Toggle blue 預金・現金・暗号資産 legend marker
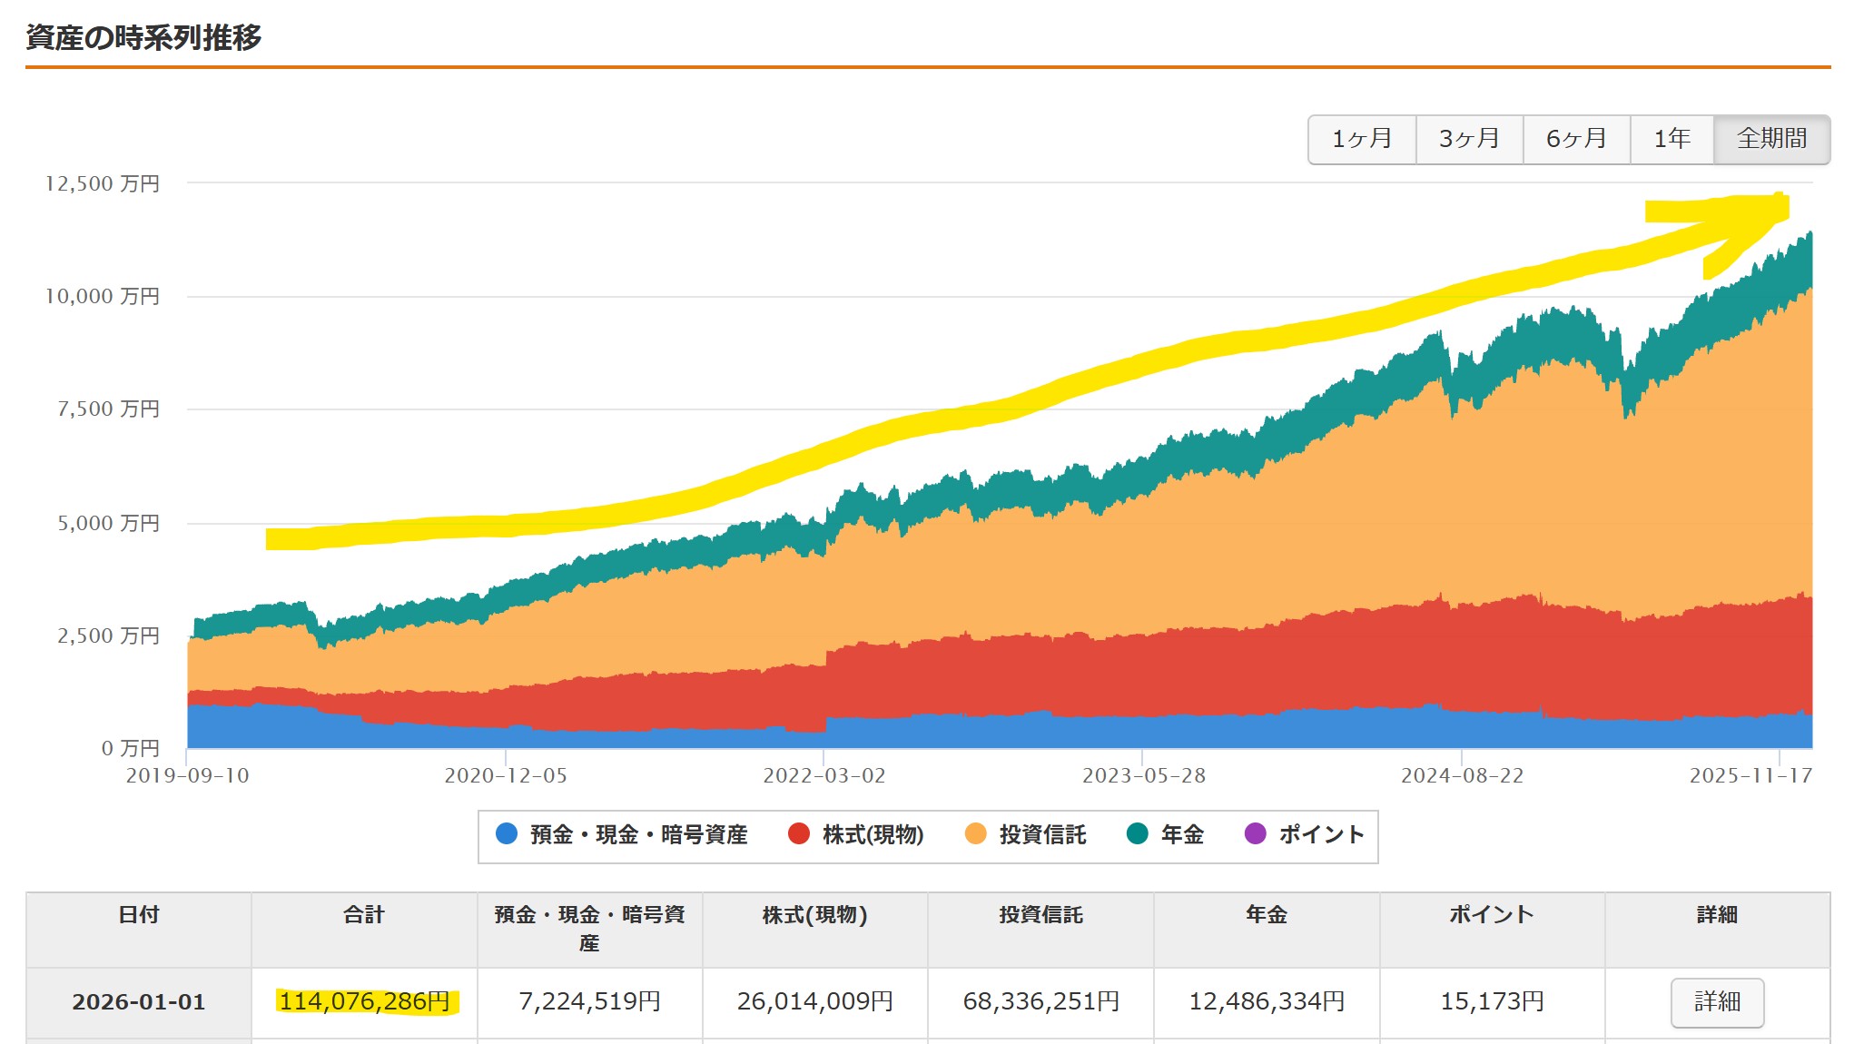This screenshot has width=1854, height=1044. coord(507,833)
